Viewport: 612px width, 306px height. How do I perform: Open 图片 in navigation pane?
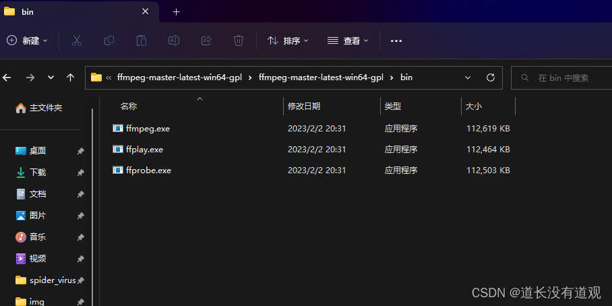pos(30,215)
